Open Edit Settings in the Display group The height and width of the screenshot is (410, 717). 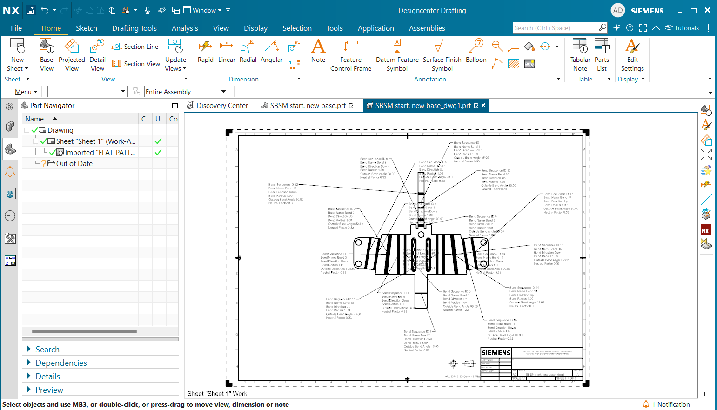click(632, 54)
